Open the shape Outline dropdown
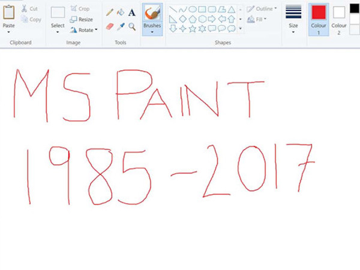360x270 pixels. [x=262, y=9]
